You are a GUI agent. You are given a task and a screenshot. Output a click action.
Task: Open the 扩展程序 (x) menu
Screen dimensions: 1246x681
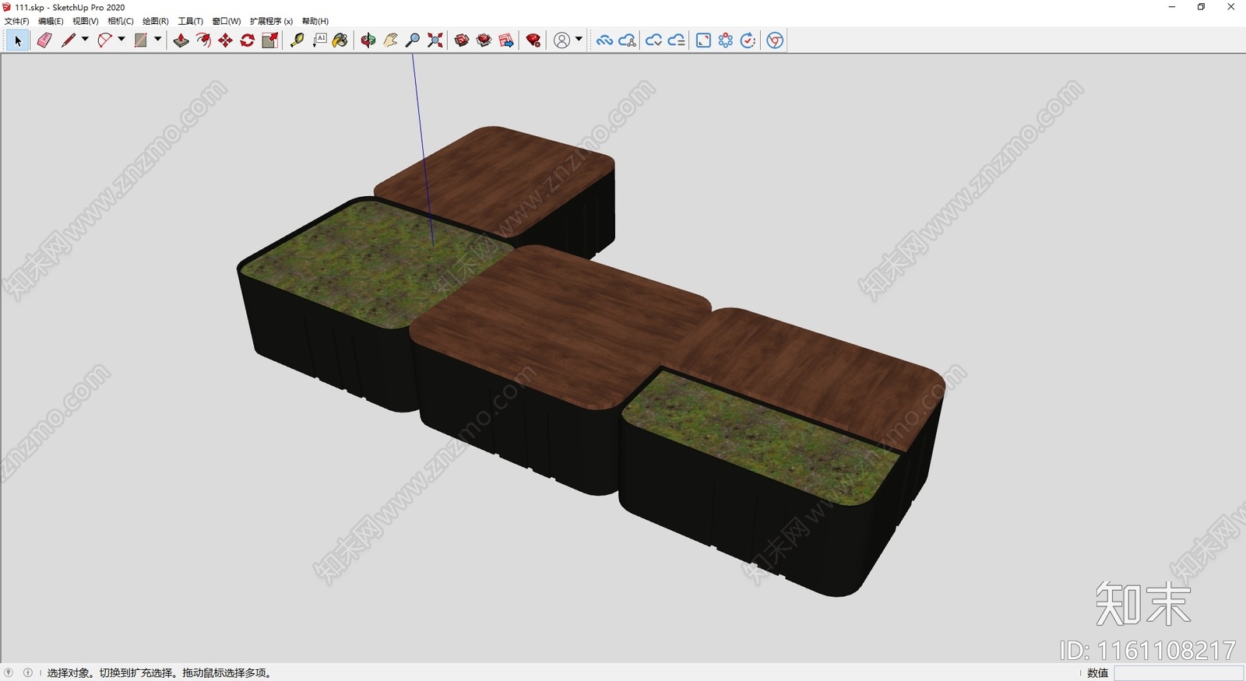pos(271,21)
